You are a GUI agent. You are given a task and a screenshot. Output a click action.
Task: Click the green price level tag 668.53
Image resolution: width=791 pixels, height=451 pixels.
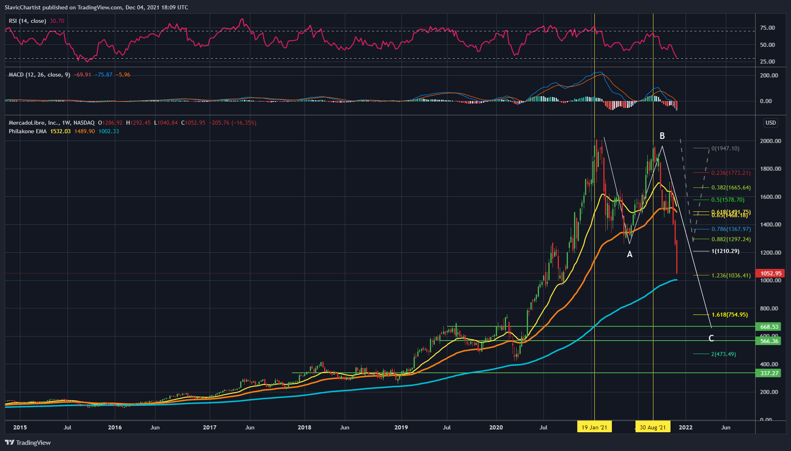coord(768,327)
